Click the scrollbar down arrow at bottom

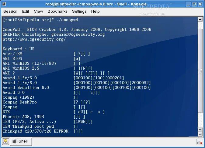click(200, 134)
